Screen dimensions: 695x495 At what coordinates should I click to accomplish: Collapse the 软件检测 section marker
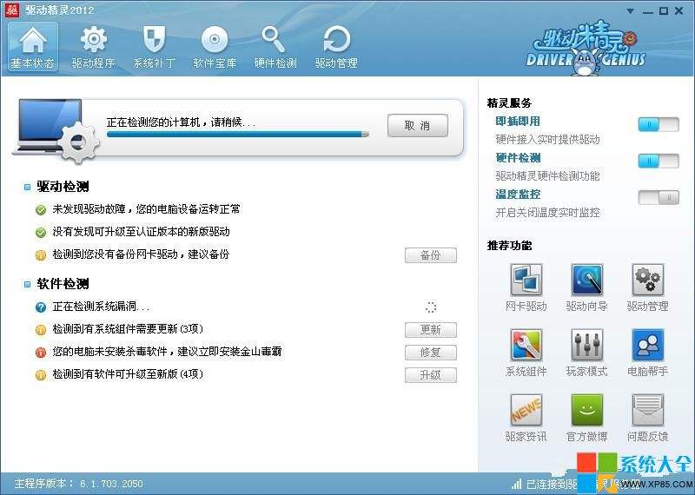(x=28, y=284)
